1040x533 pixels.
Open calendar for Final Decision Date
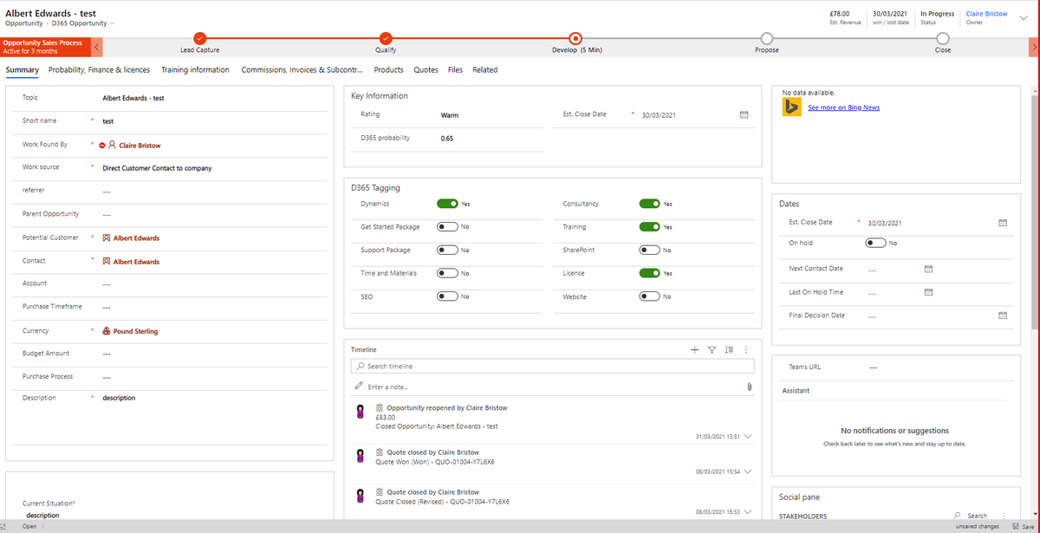[1003, 315]
